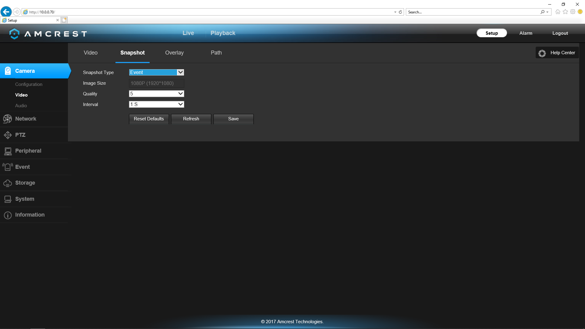The height and width of the screenshot is (329, 585).
Task: Open the Playback page
Action: tap(223, 33)
